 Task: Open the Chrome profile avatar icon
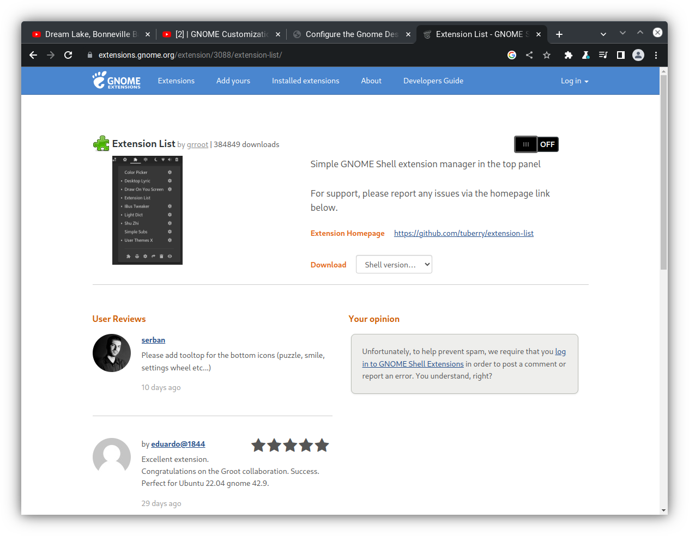[x=638, y=55]
